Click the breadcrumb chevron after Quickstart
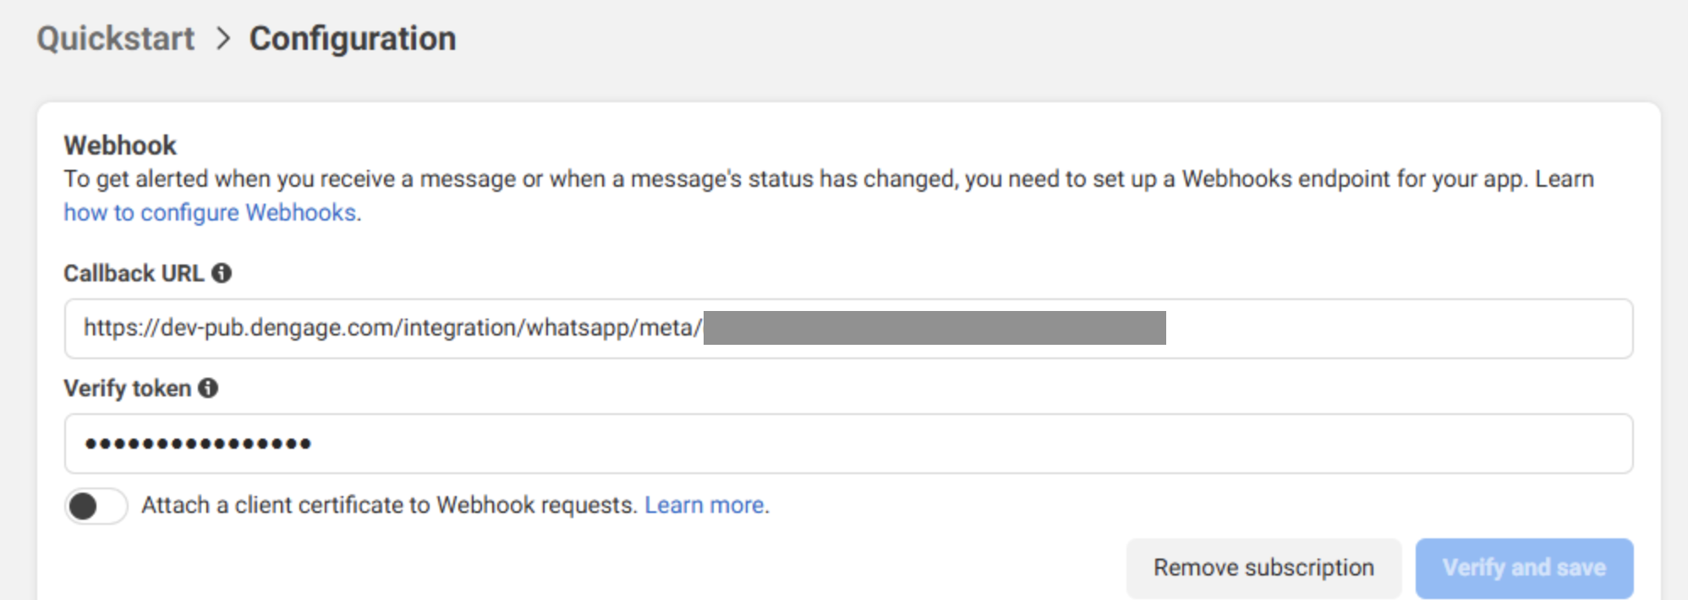Image resolution: width=1688 pixels, height=600 pixels. [223, 39]
